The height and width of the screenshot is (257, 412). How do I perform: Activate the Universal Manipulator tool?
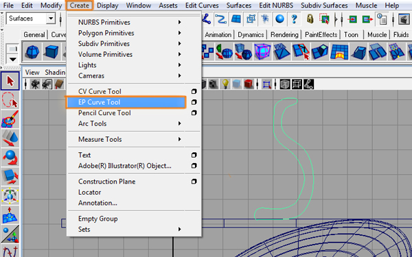[x=10, y=195]
